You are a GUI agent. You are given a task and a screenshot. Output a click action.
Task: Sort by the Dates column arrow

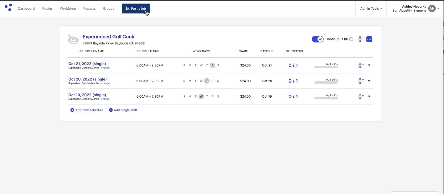pos(272,51)
